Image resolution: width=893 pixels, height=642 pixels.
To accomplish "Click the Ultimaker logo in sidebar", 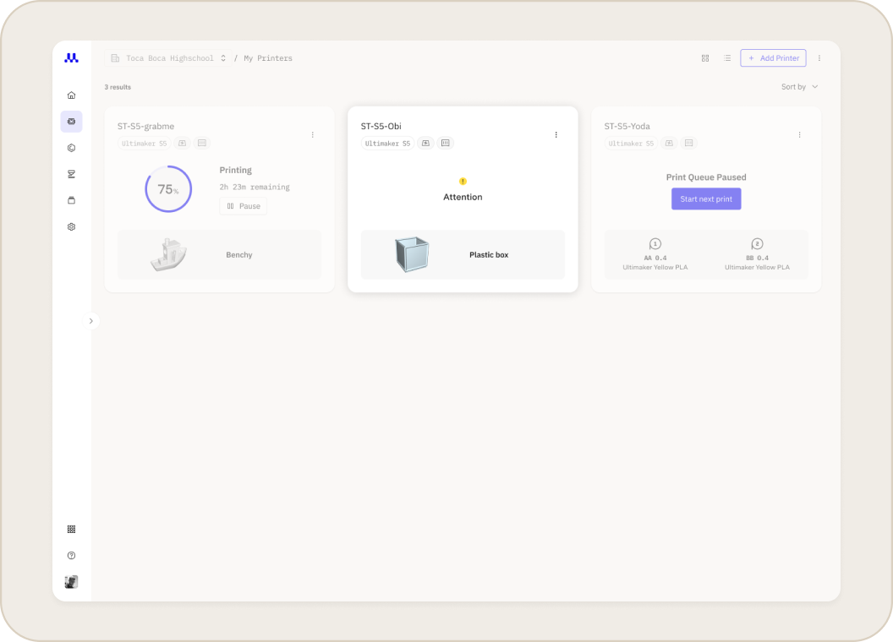I will point(71,57).
